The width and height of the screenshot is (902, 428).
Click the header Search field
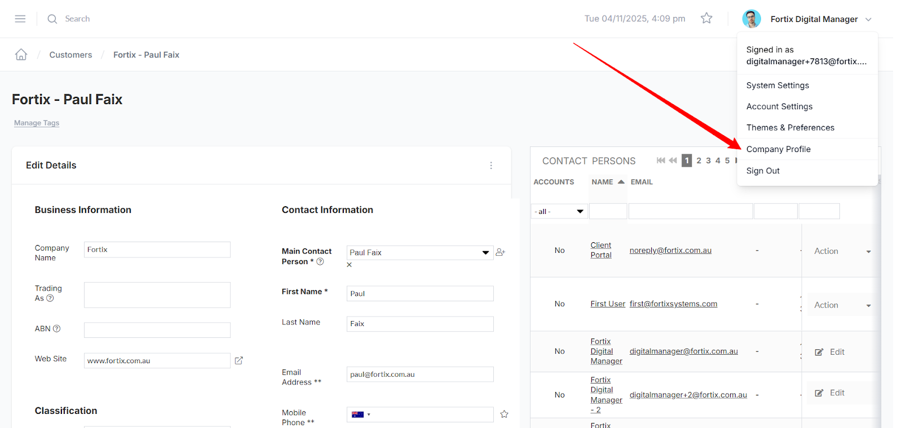pos(77,19)
